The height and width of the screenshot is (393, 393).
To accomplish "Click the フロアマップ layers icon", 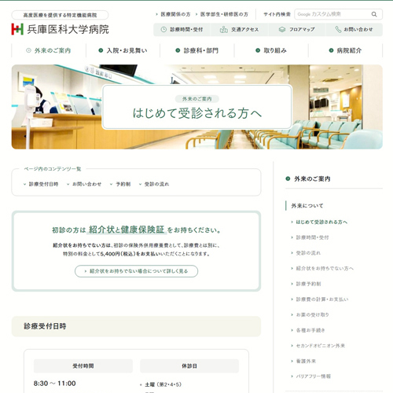I will [x=282, y=29].
